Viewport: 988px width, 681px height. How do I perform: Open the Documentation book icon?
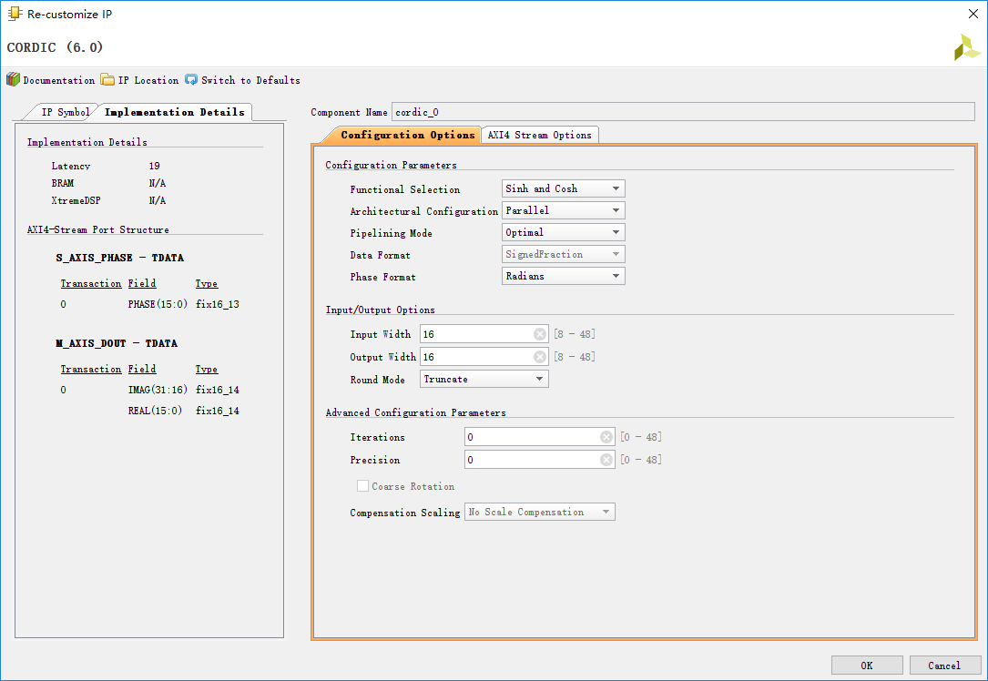pyautogui.click(x=13, y=80)
